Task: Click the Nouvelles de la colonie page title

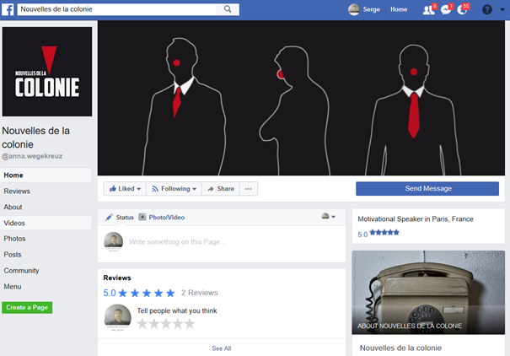Action: click(35, 138)
